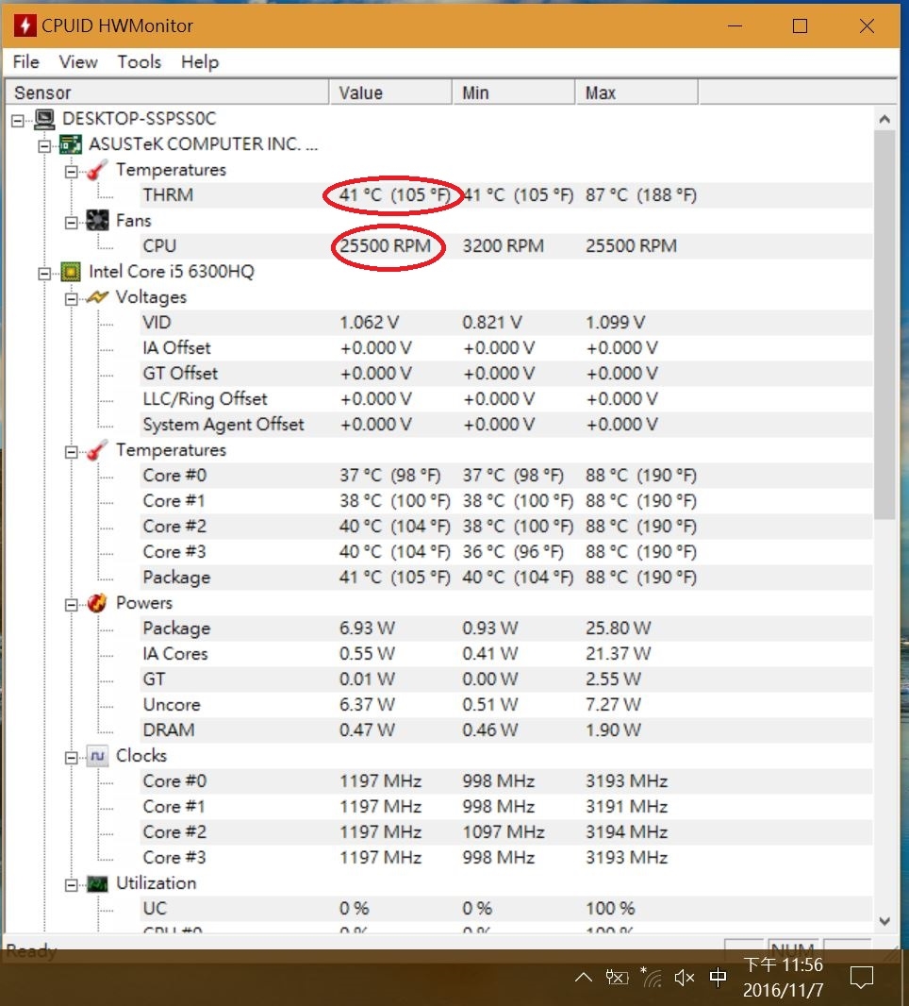
Task: Click the thermometer icon directly above the THRM row
Action: click(97, 170)
